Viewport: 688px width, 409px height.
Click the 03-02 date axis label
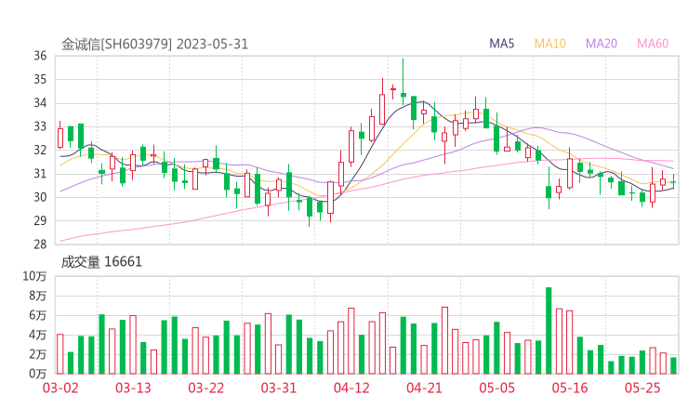pyautogui.click(x=60, y=388)
